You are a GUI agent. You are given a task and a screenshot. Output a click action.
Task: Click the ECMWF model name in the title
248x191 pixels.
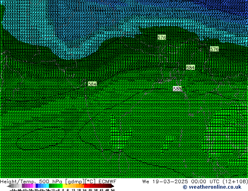[108, 182]
